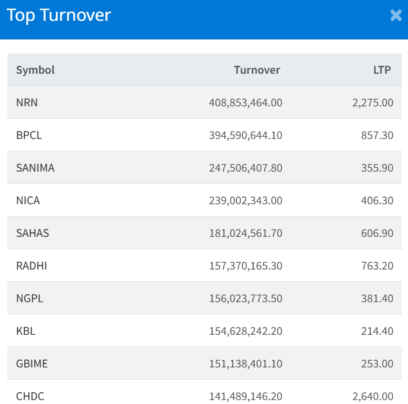Click LTP value 857.30
The image size is (408, 404).
[x=377, y=136]
